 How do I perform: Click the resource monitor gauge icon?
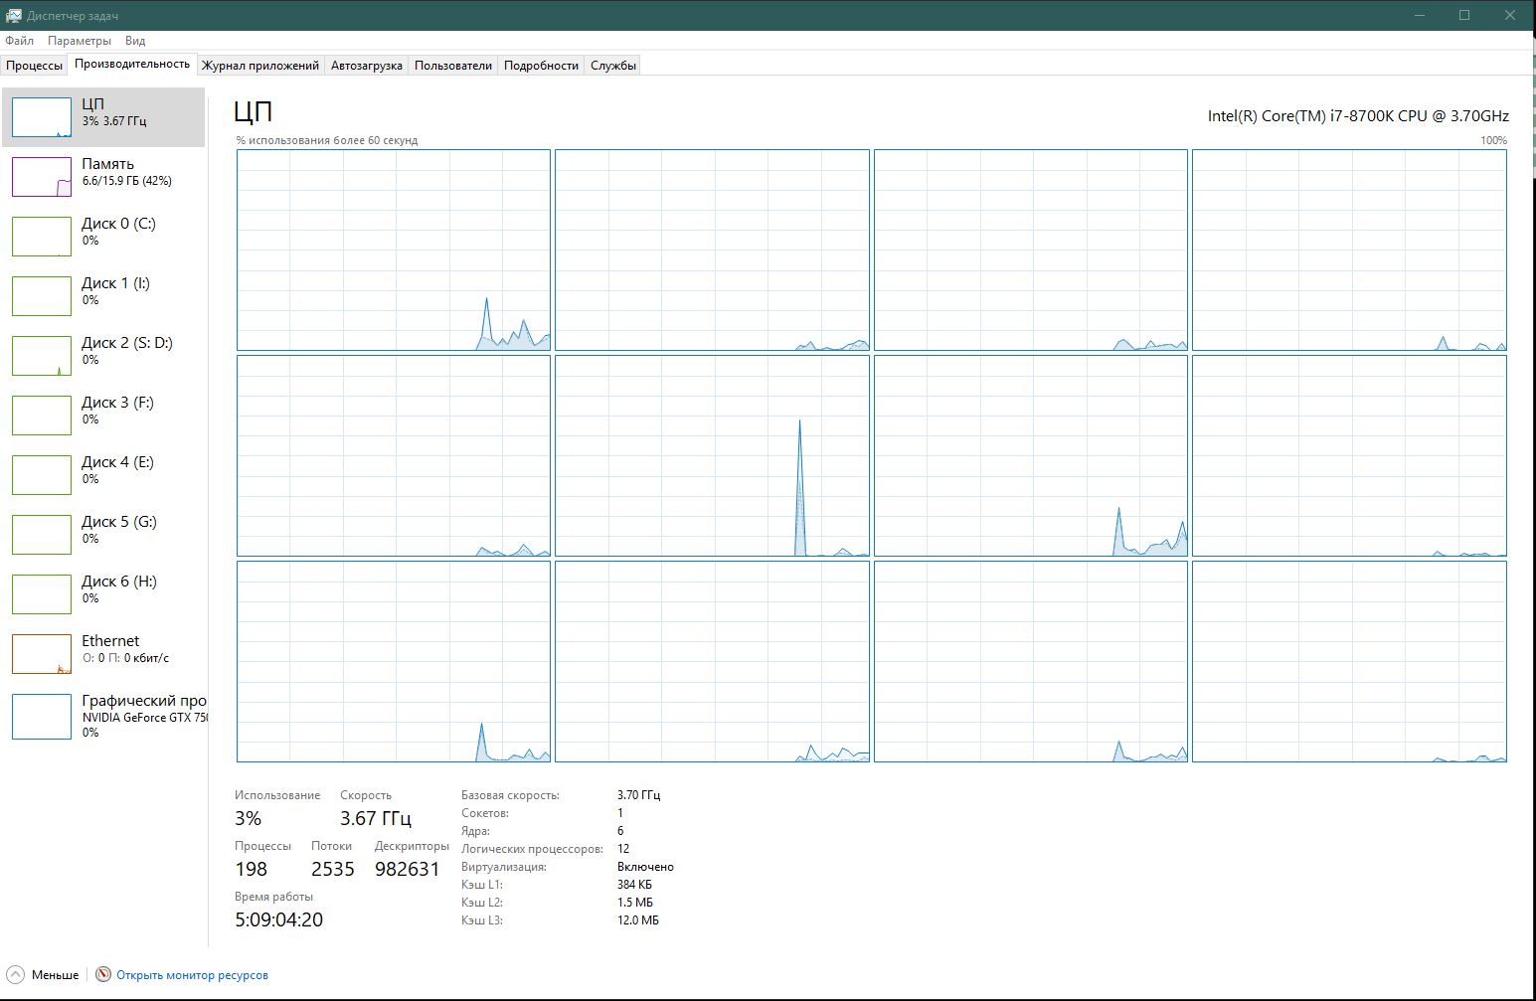click(x=103, y=975)
